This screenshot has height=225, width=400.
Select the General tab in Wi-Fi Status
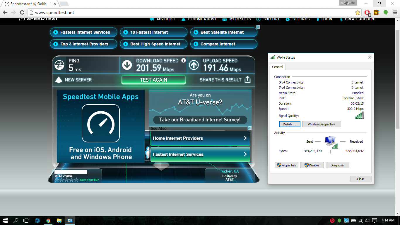pyautogui.click(x=278, y=67)
